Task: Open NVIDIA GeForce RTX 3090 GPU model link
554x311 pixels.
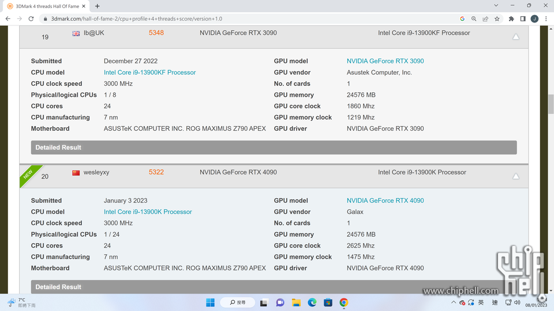Action: coord(385,61)
